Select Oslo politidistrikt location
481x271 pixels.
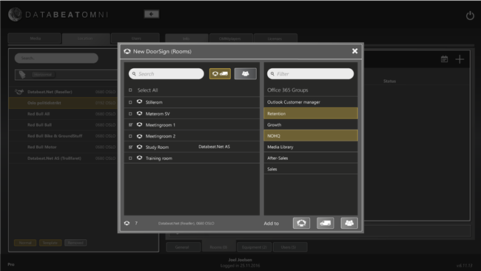point(63,103)
